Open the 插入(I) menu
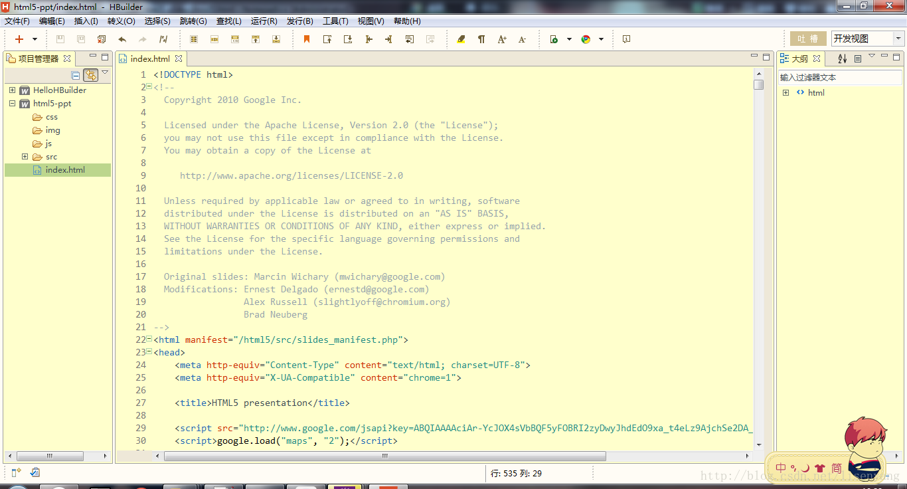The image size is (907, 489). click(86, 21)
